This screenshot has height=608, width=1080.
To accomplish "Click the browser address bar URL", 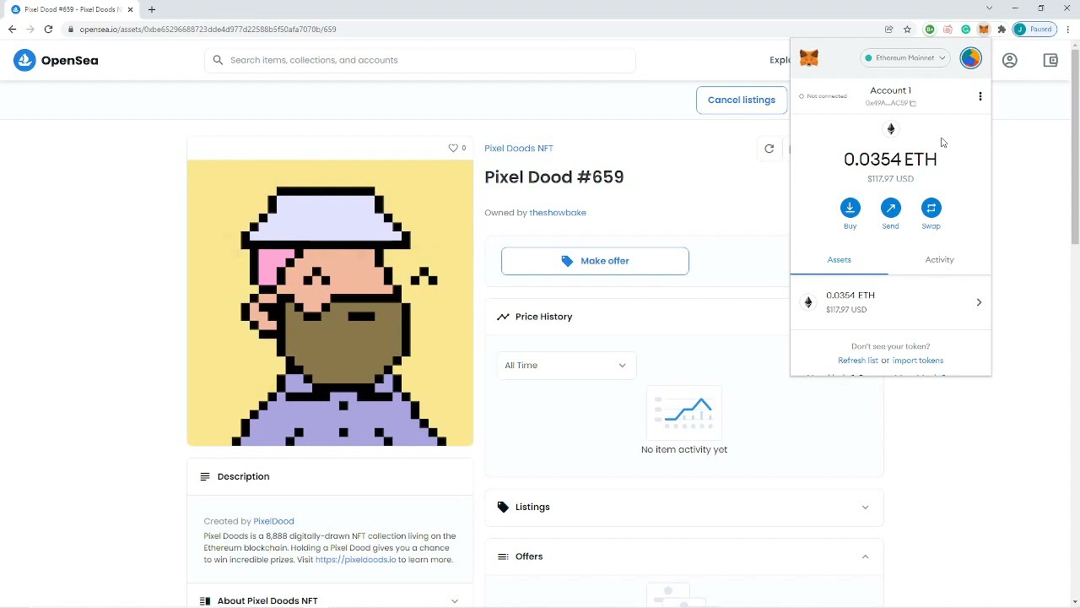I will tap(208, 30).
